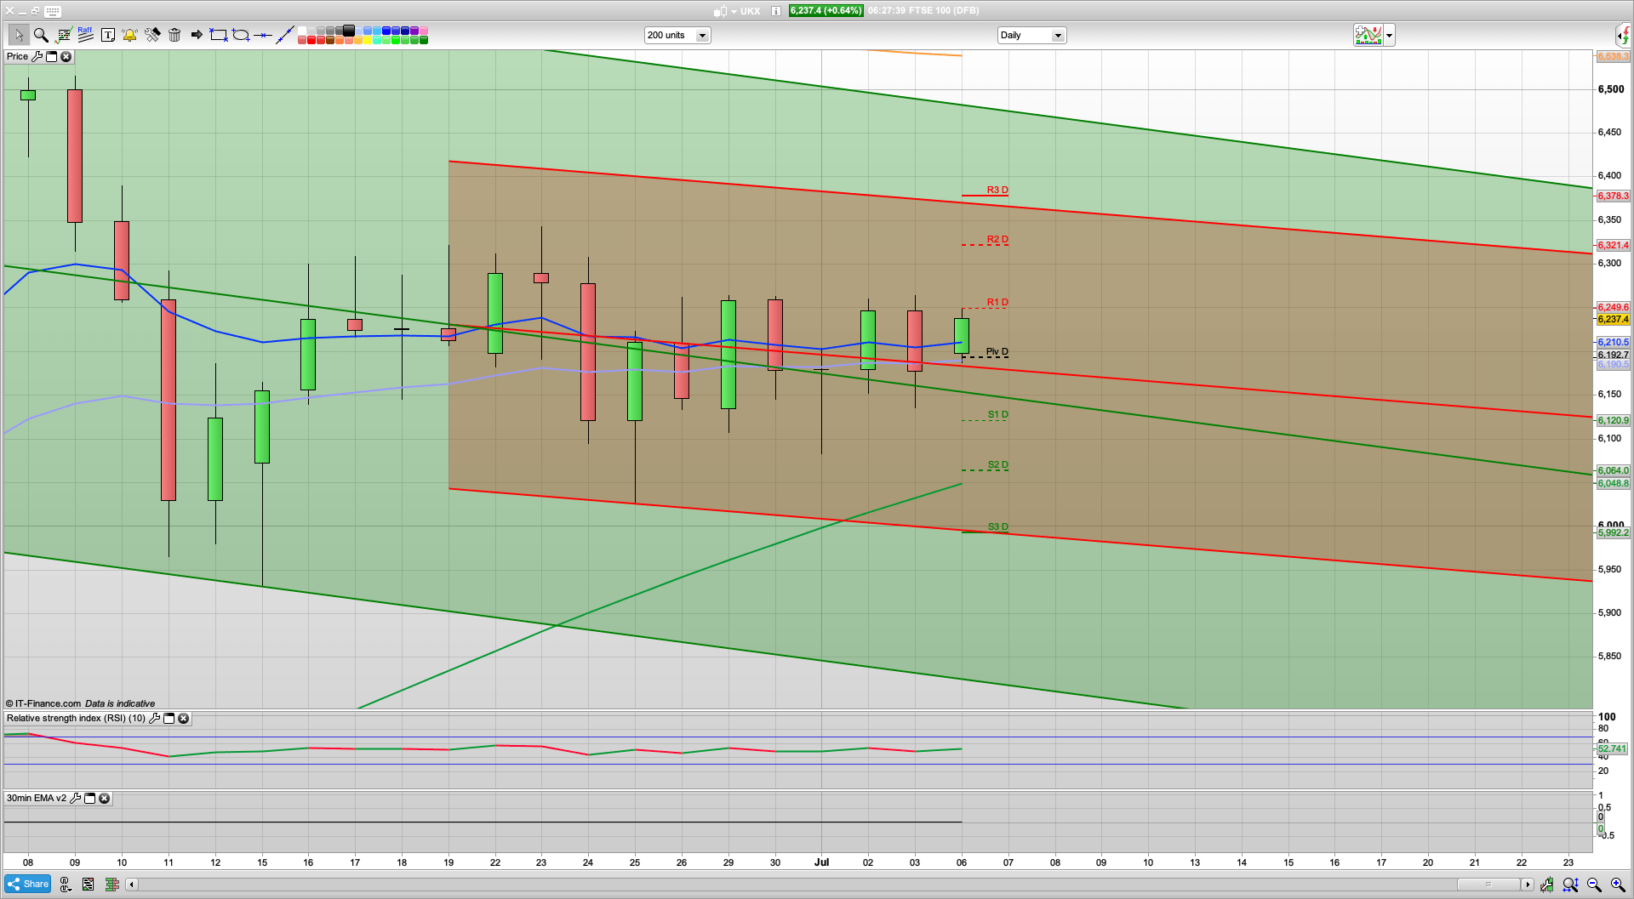Click the instrument info icon
Image resolution: width=1634 pixels, height=899 pixels.
pos(776,11)
